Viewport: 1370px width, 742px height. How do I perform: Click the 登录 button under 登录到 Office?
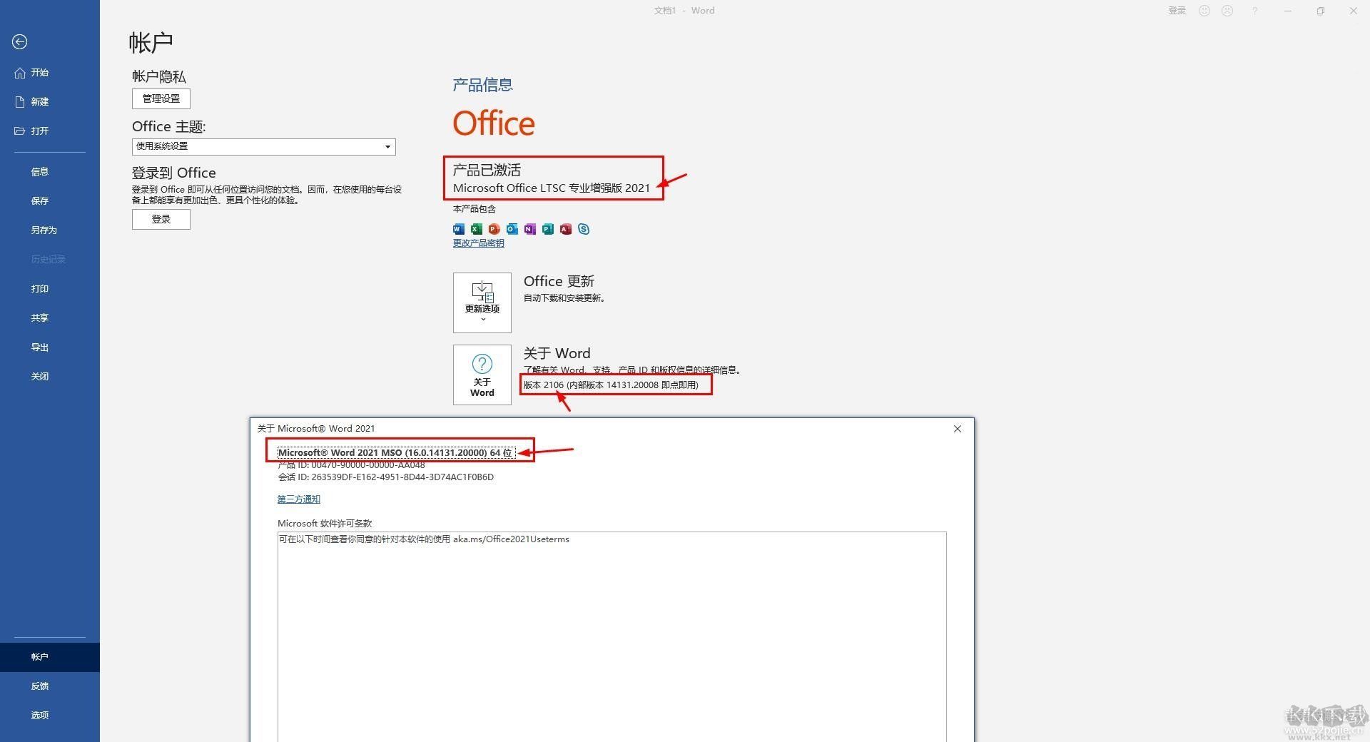[x=161, y=219]
